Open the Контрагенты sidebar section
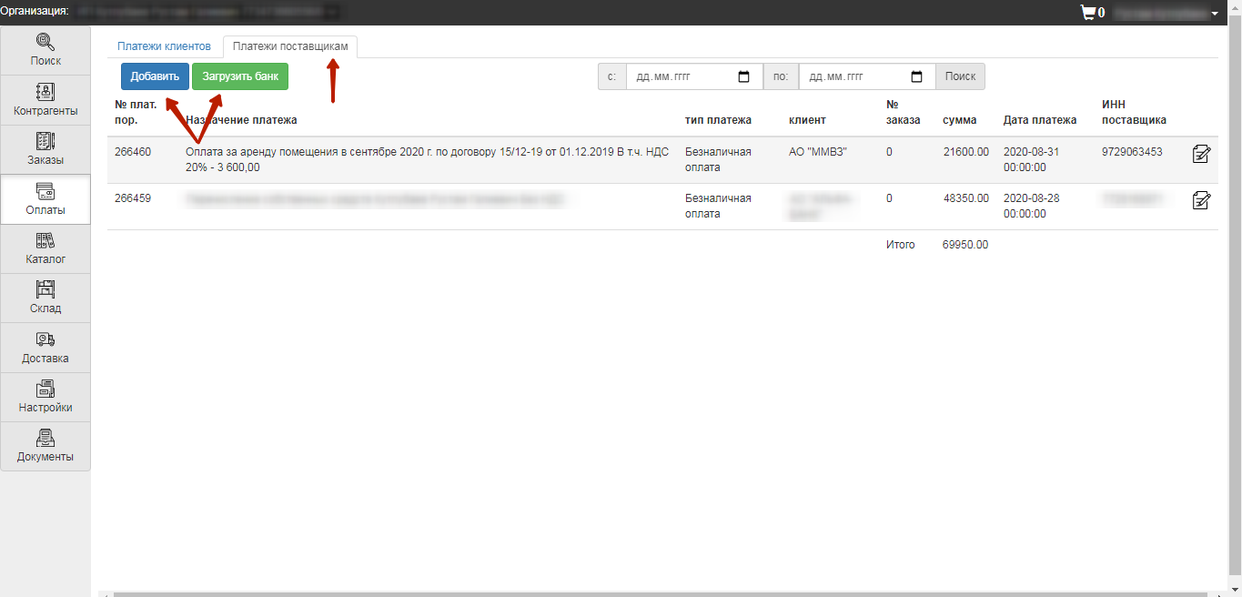 45,100
